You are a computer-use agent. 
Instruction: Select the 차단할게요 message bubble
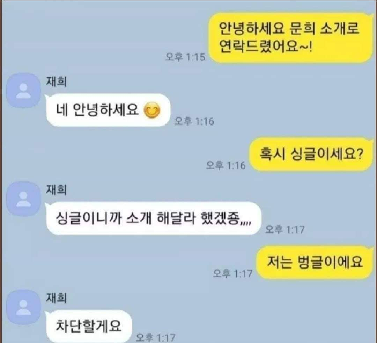pyautogui.click(x=89, y=326)
